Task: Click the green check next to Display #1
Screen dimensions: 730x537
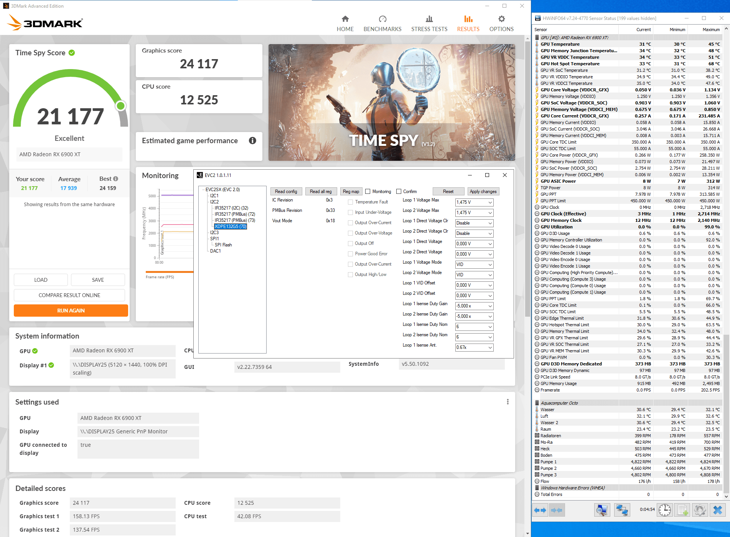Action: pyautogui.click(x=51, y=365)
